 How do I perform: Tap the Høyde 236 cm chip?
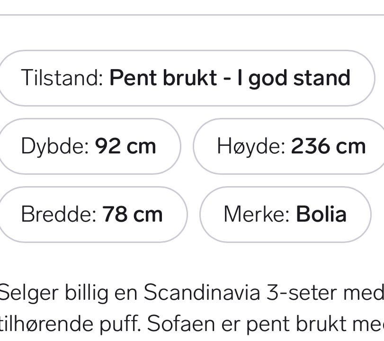tap(290, 146)
